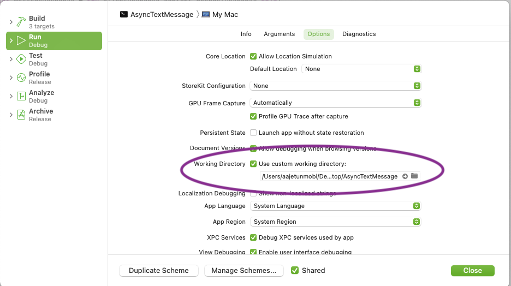Select the Build 3 targets row label
The image size is (511, 286).
tap(41, 22)
